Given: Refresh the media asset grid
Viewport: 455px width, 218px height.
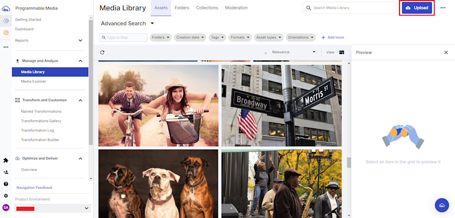Looking at the screenshot, I should coord(102,52).
